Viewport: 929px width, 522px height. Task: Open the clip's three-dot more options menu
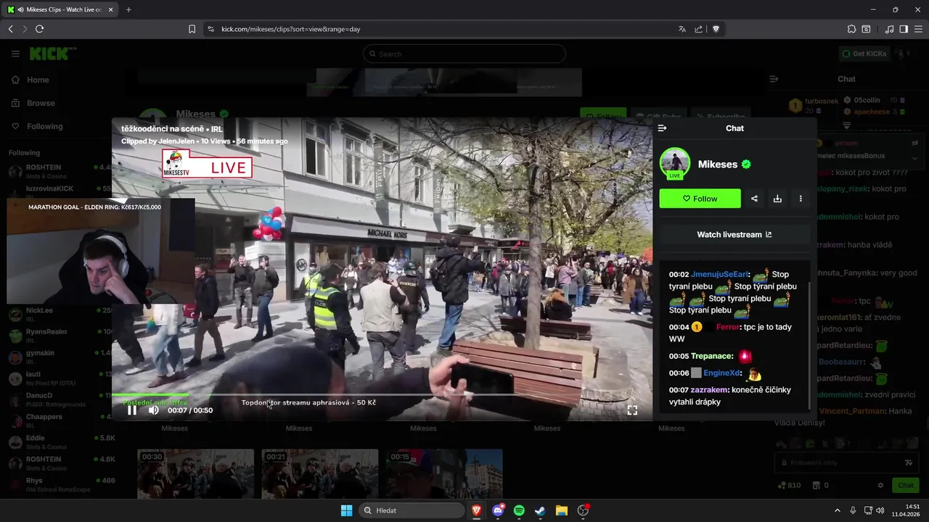pos(801,199)
